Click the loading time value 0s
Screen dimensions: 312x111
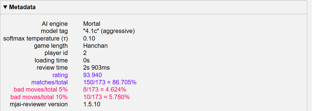click(x=86, y=60)
